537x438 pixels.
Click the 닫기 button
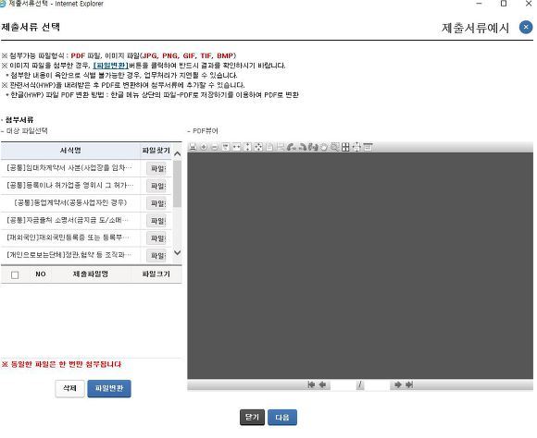point(253,417)
